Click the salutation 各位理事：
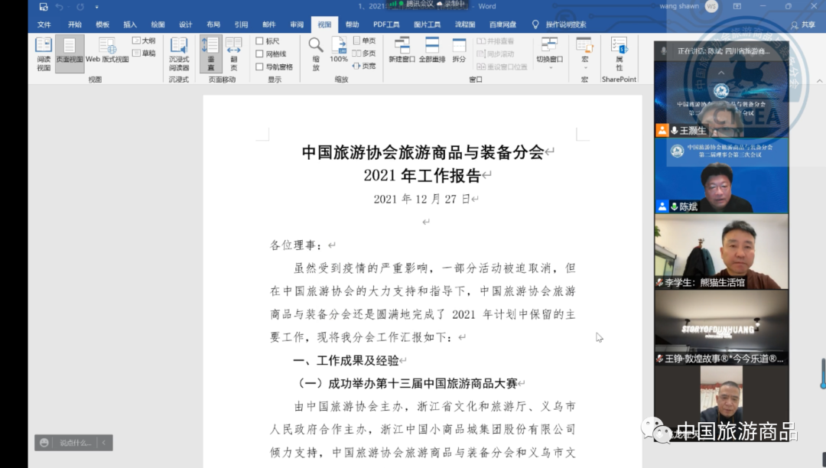 coord(298,245)
